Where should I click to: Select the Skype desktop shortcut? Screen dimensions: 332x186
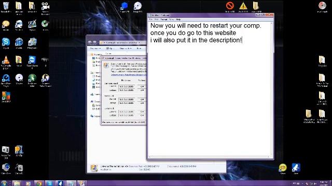point(6,43)
